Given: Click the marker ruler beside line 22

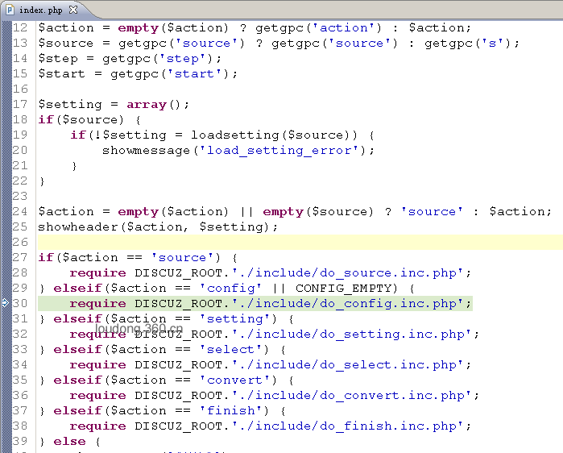Looking at the screenshot, I should point(6,181).
